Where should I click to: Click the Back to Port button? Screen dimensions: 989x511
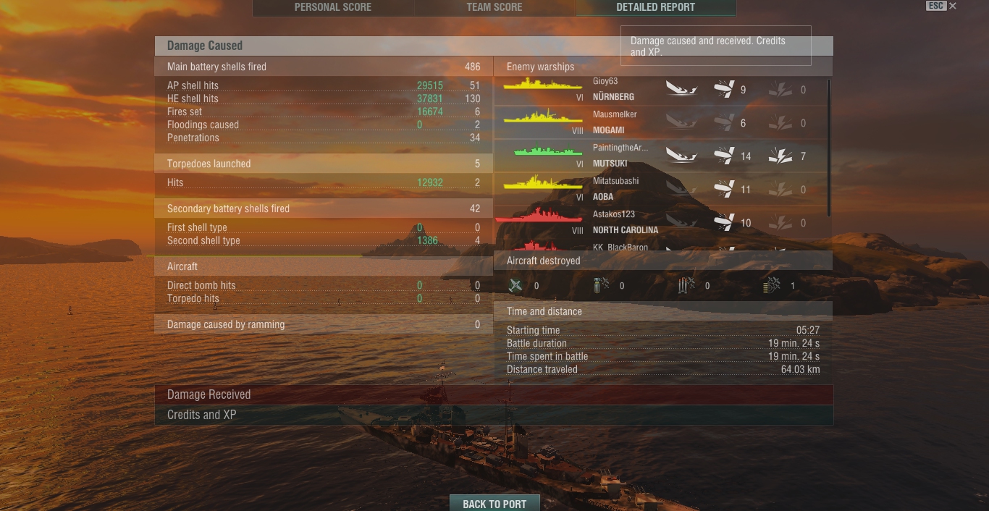pyautogui.click(x=494, y=504)
